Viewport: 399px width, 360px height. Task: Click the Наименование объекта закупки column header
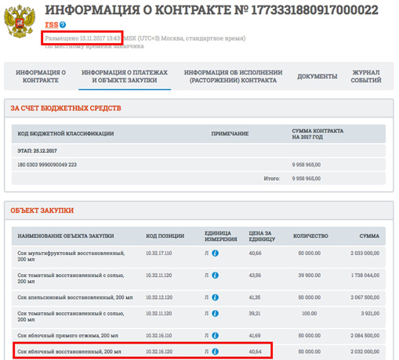66,236
